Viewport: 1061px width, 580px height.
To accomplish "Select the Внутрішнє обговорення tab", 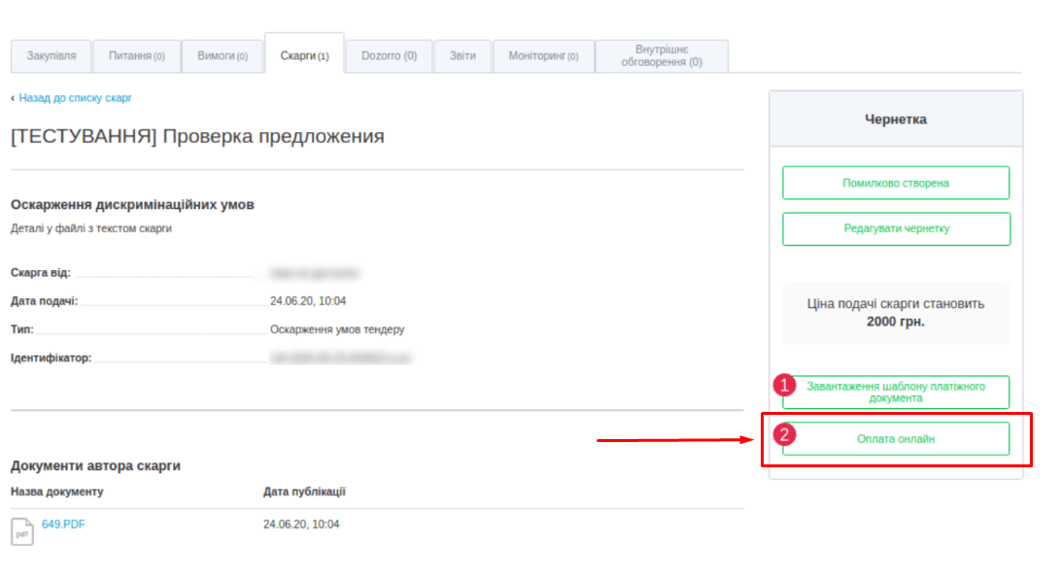I will pos(661,56).
